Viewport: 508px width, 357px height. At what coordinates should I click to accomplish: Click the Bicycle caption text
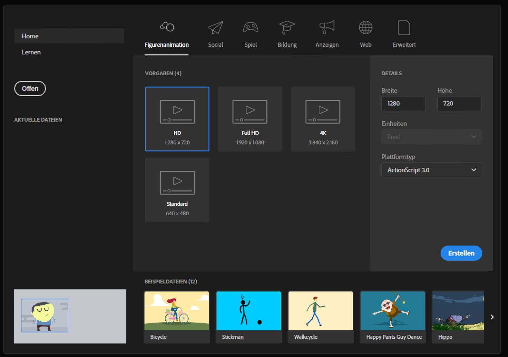158,337
